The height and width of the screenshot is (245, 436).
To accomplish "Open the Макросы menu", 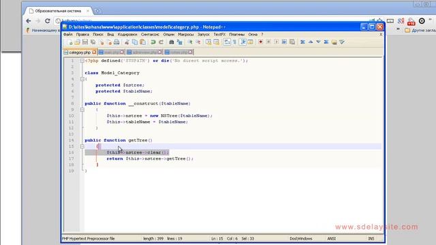I will pos(186,35).
